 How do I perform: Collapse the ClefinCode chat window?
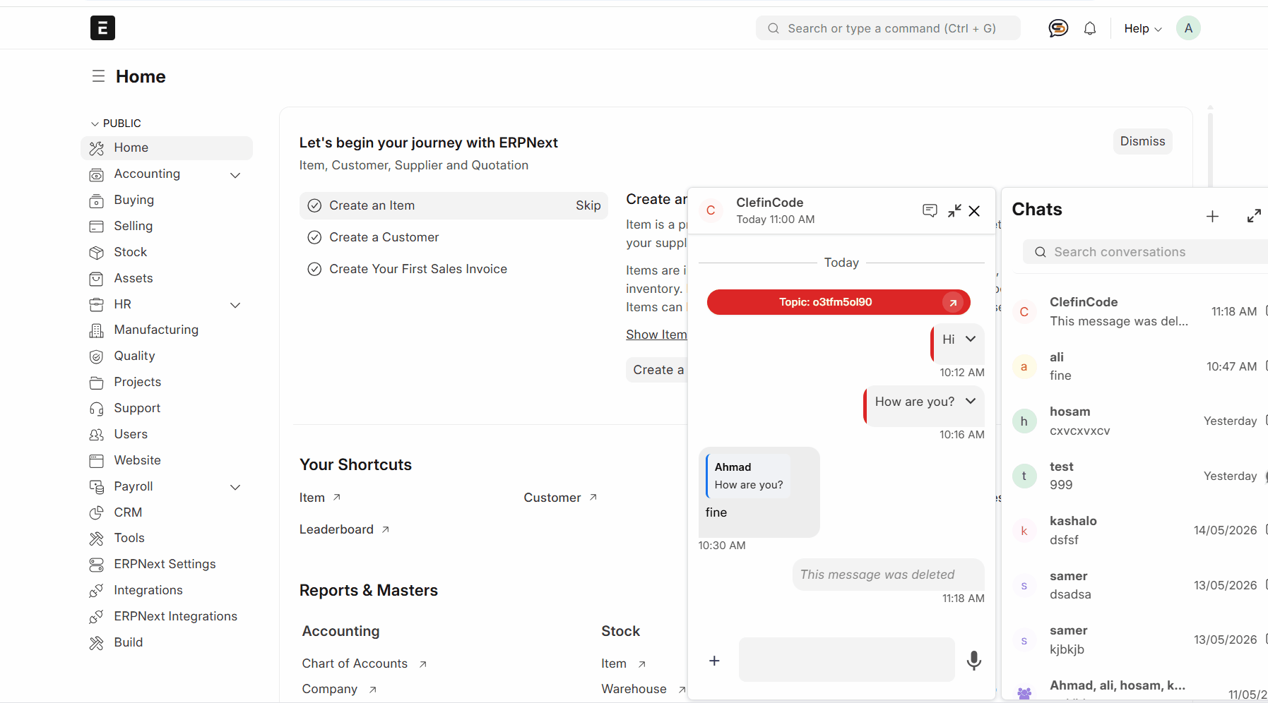tap(954, 210)
